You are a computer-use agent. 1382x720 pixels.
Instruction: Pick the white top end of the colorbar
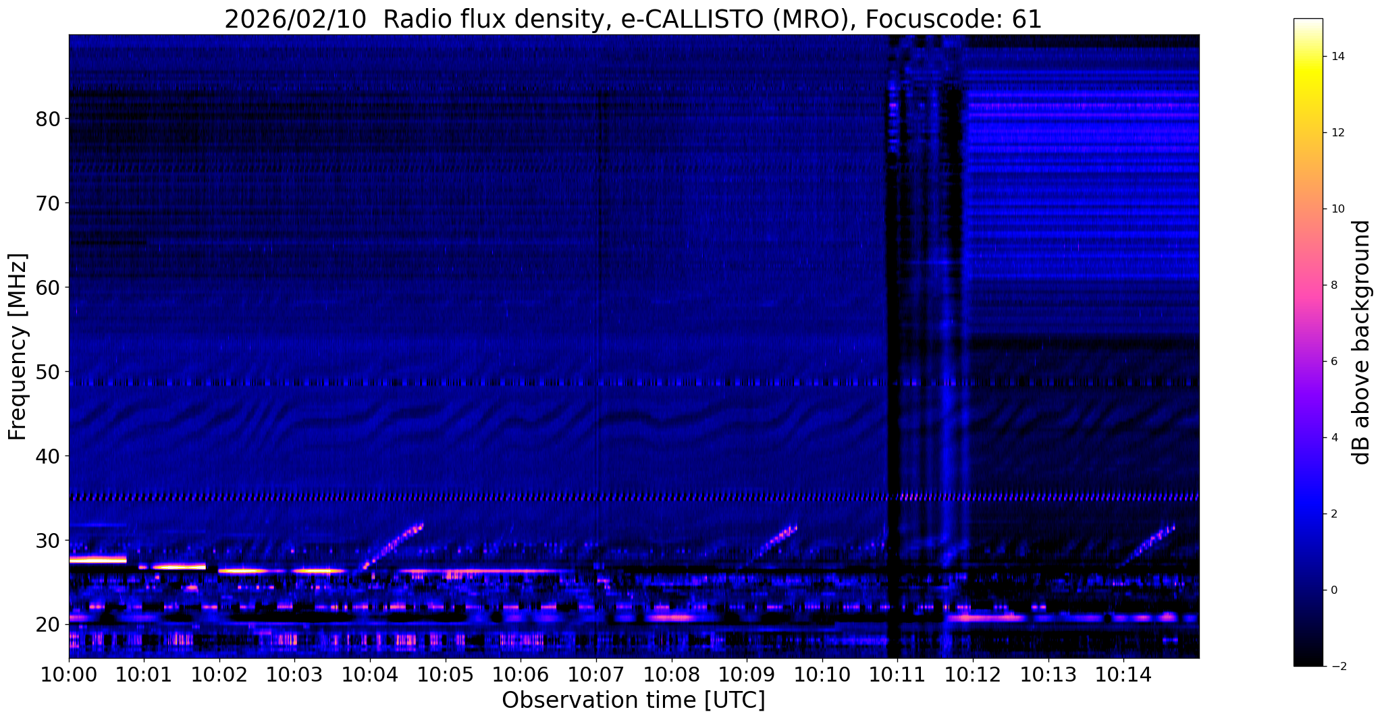coord(1308,23)
